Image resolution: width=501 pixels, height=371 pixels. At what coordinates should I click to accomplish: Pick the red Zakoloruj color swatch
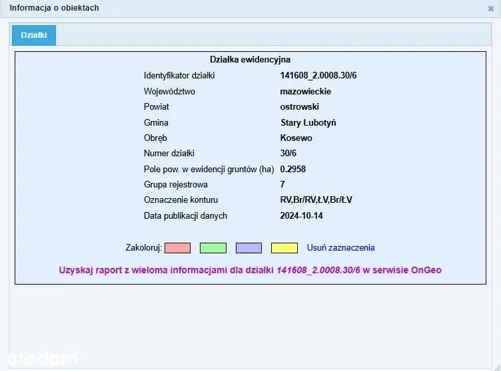coord(177,248)
